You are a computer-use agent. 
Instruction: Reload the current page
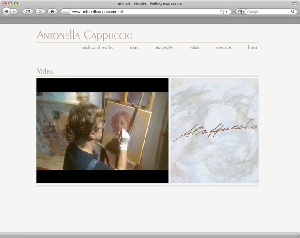point(28,12)
